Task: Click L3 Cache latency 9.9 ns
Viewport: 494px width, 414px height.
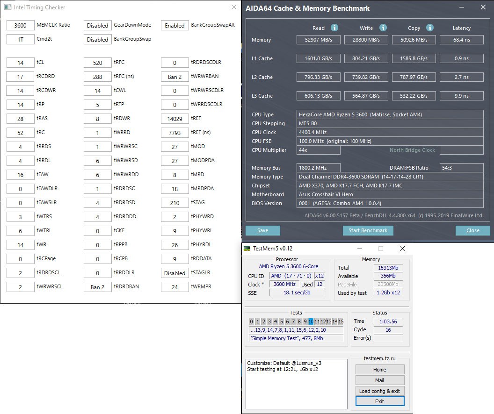Action: tap(462, 96)
